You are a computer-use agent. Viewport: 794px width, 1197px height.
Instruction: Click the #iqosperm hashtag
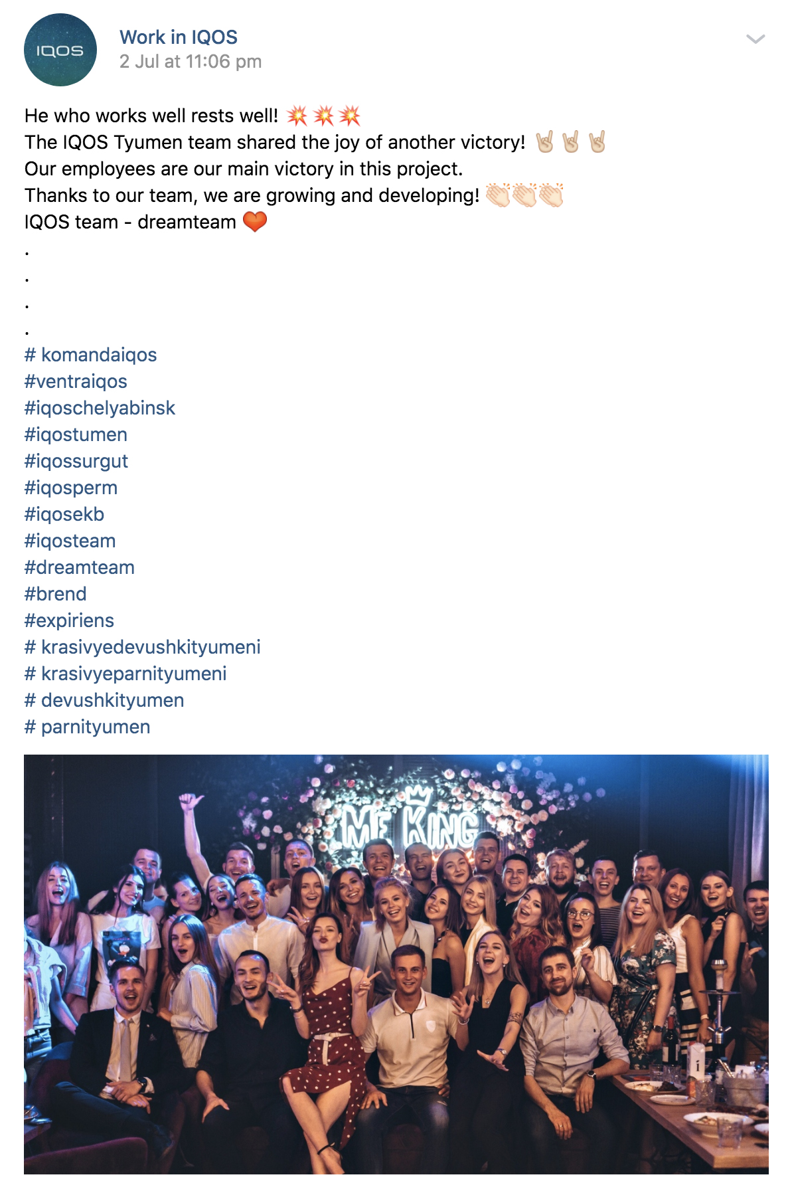pos(71,488)
